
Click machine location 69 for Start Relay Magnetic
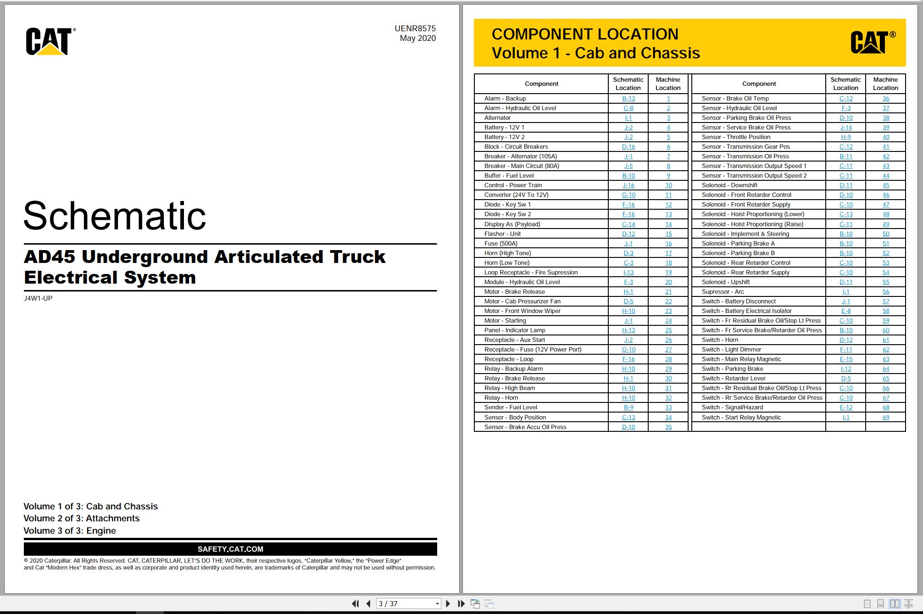[x=886, y=418]
